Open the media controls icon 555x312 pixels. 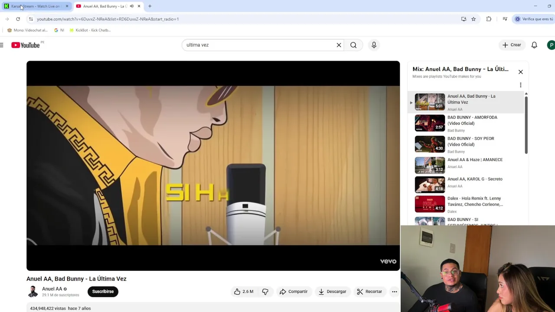tap(505, 19)
